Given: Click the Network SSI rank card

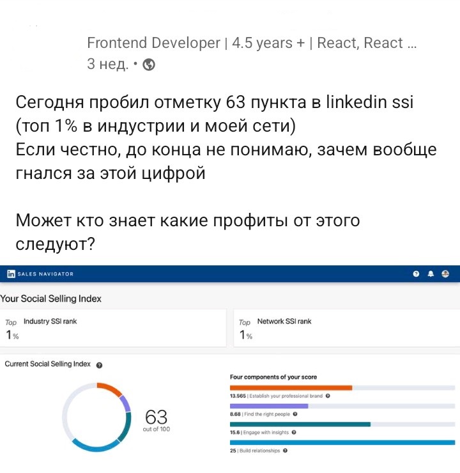Looking at the screenshot, I should pos(346,328).
